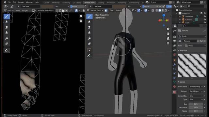Open Type dropdown showing Soft
Image resolution: width=209 pixels, height=117 pixels.
[196, 99]
